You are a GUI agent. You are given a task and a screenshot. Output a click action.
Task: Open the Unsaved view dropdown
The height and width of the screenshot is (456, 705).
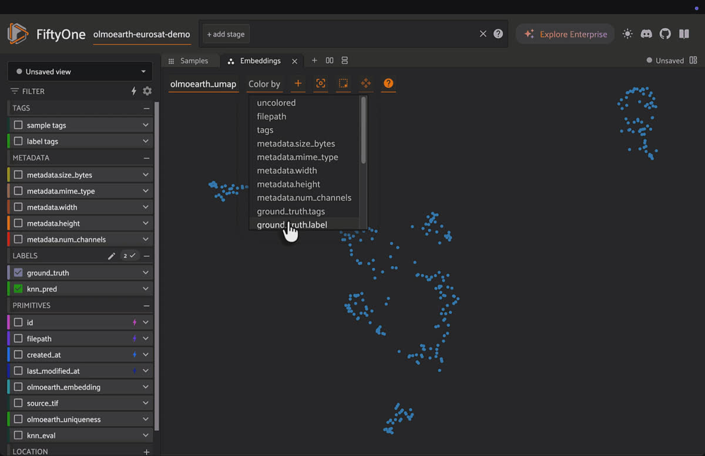pos(80,72)
